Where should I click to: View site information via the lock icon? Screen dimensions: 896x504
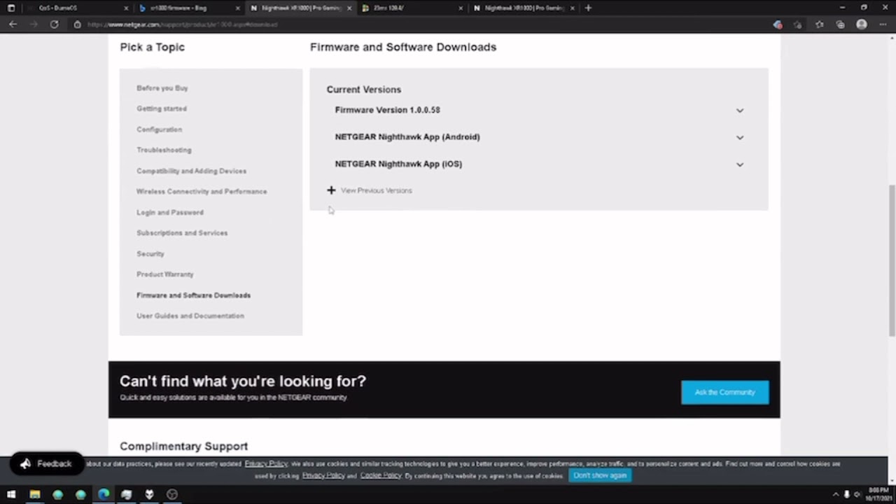tap(77, 24)
